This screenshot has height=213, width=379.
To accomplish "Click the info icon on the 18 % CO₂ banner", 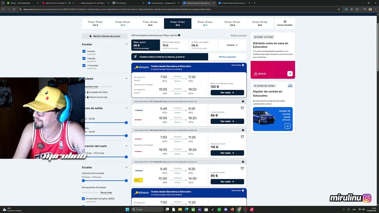I will tap(243, 130).
